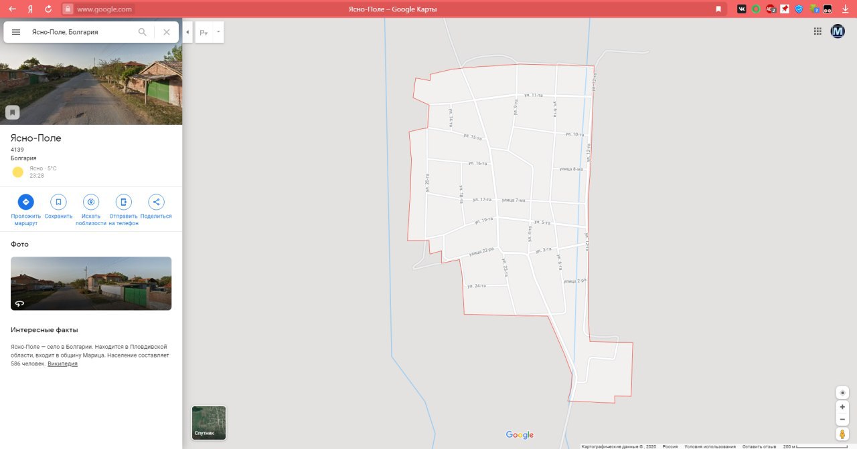Open the red pushpin extension

pos(785,9)
